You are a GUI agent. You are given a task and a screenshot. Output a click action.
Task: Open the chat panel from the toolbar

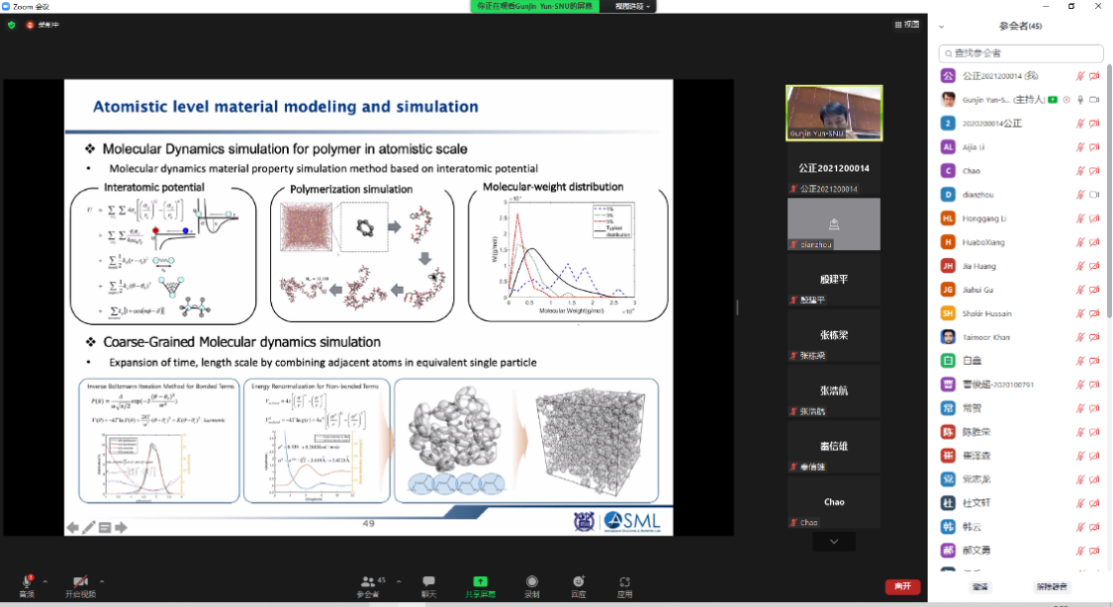pyautogui.click(x=428, y=583)
